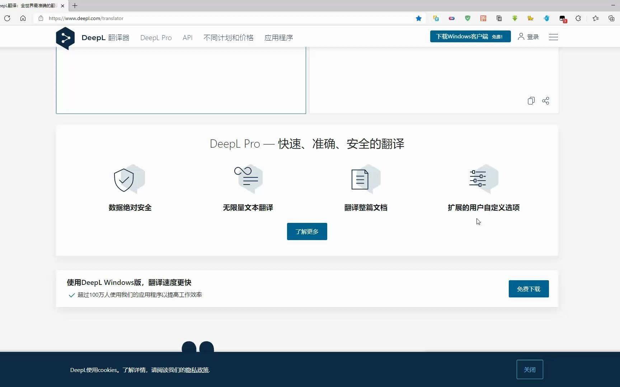The width and height of the screenshot is (620, 387).
Task: Open the extensions puzzle icon
Action: coord(578,18)
